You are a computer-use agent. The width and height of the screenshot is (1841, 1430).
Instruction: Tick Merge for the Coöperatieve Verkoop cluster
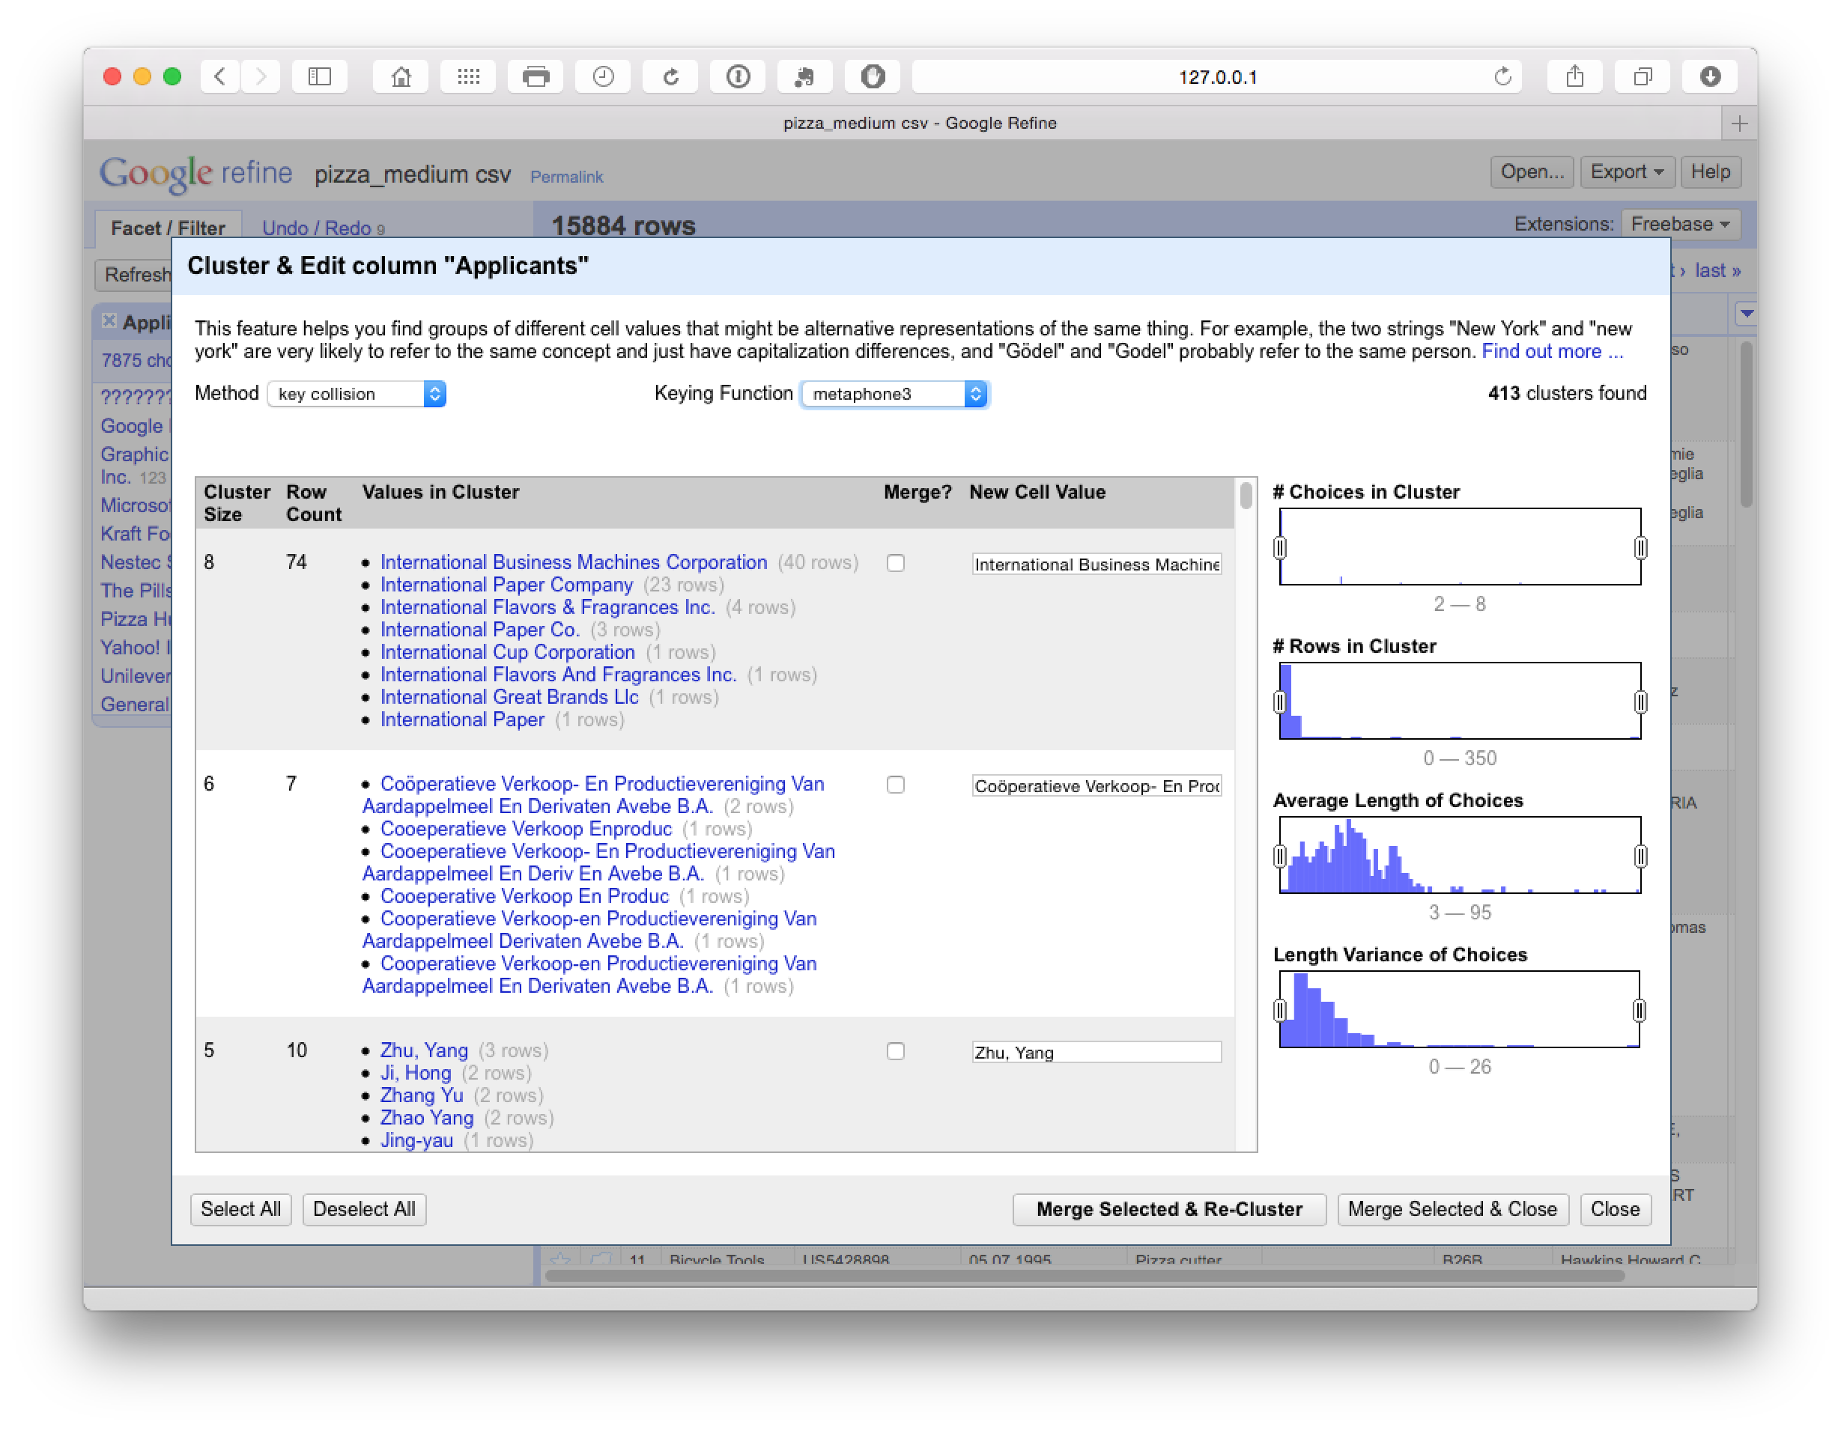tap(895, 785)
